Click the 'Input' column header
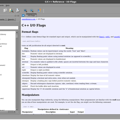The image size is (120, 120). (x=72, y=112)
